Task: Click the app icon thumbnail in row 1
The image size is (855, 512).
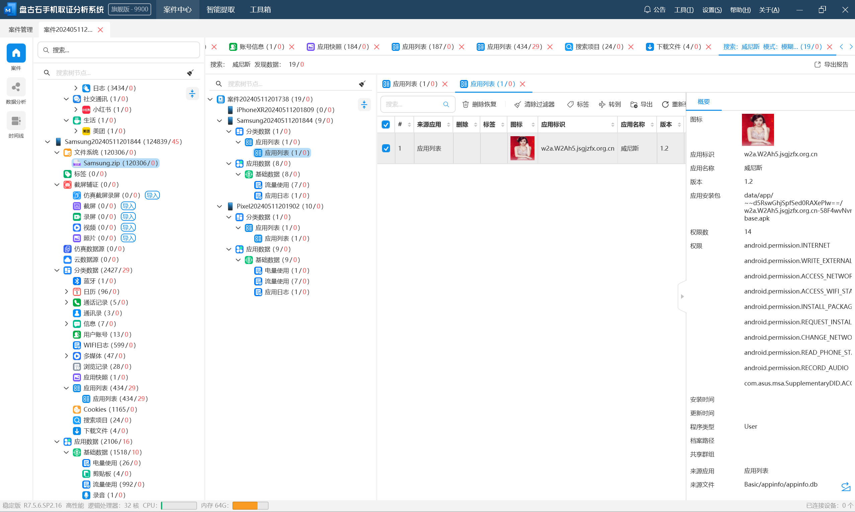Action: tap(522, 148)
